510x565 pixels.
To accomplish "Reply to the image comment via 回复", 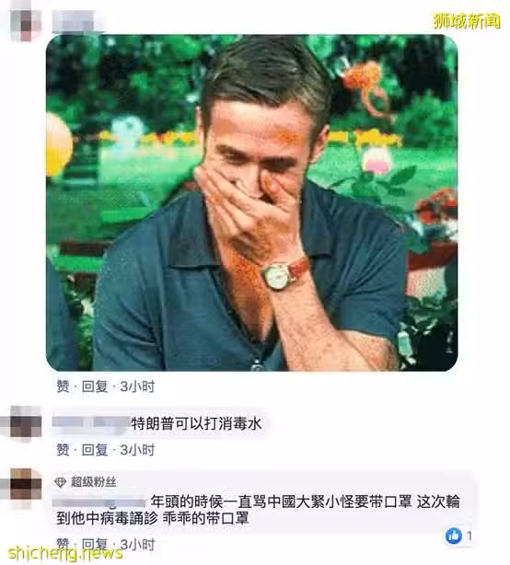I will coord(95,386).
